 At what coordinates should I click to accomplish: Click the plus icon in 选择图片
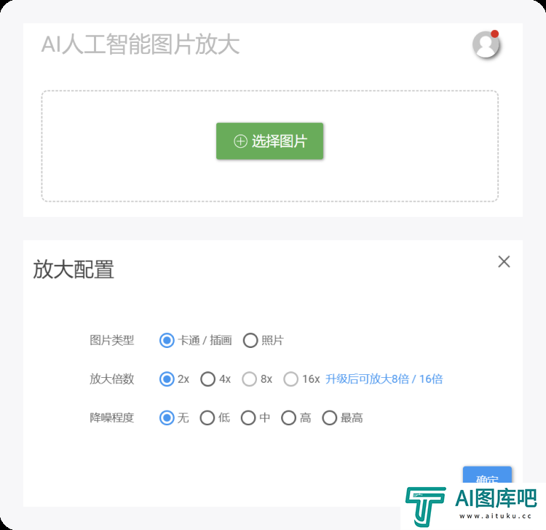click(240, 141)
